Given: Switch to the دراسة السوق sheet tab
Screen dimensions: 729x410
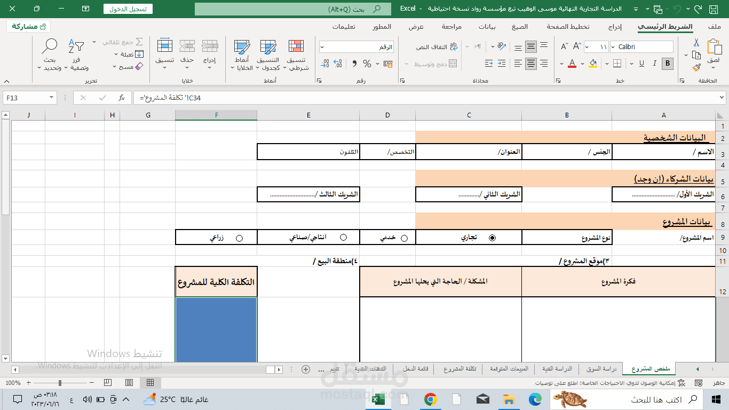Looking at the screenshot, I should coord(601,369).
